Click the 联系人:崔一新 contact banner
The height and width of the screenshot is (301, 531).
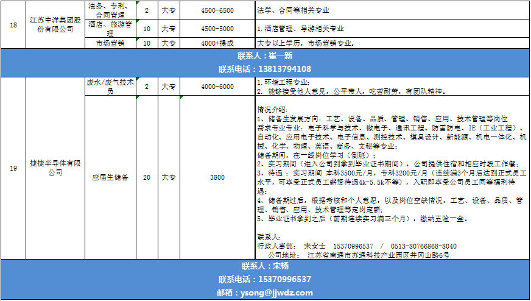point(265,56)
